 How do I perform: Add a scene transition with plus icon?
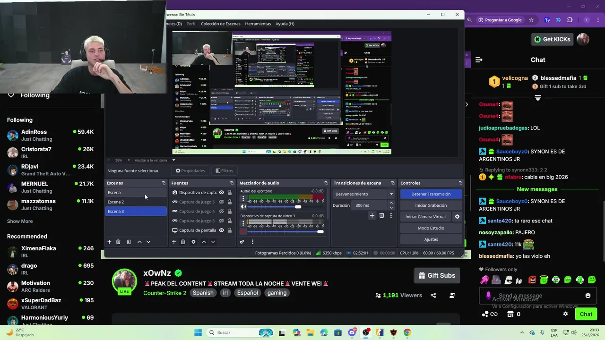(372, 215)
